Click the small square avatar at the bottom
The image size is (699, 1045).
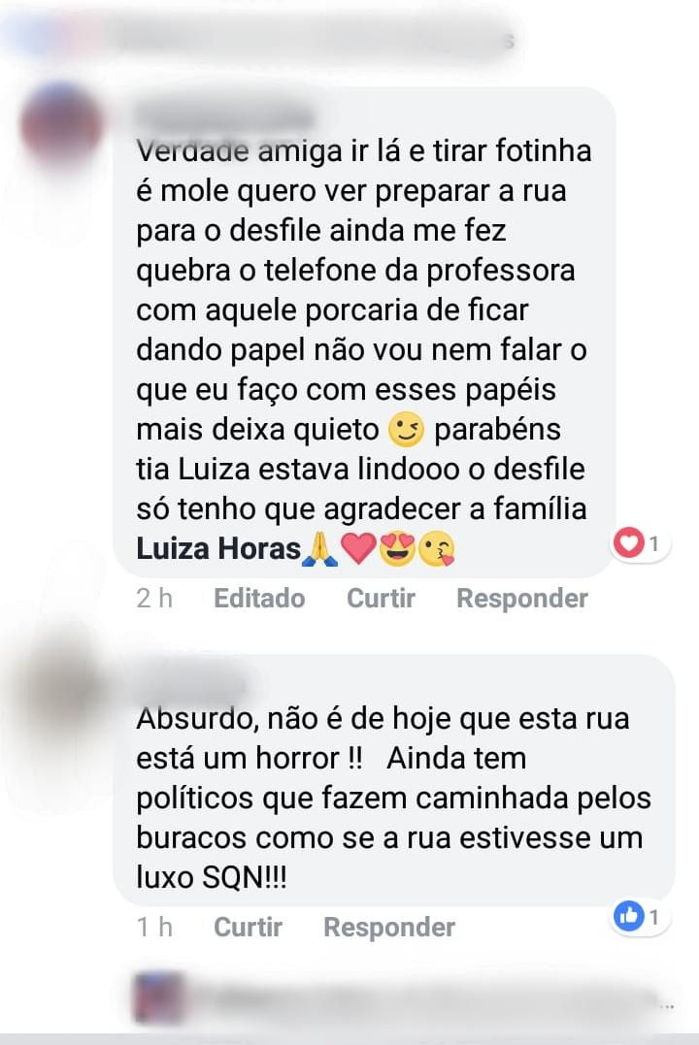pos(159,997)
